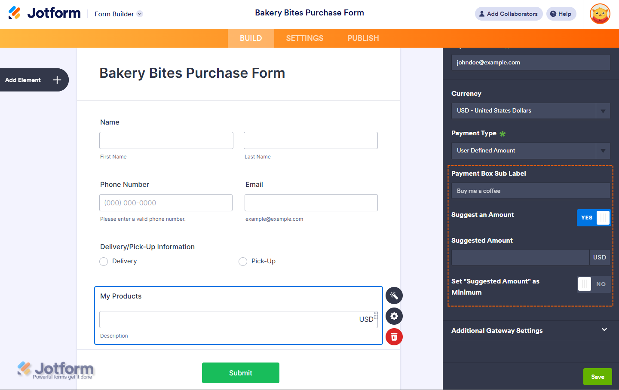Viewport: 619px width, 390px height.
Task: Open the Currency dropdown
Action: (530, 111)
